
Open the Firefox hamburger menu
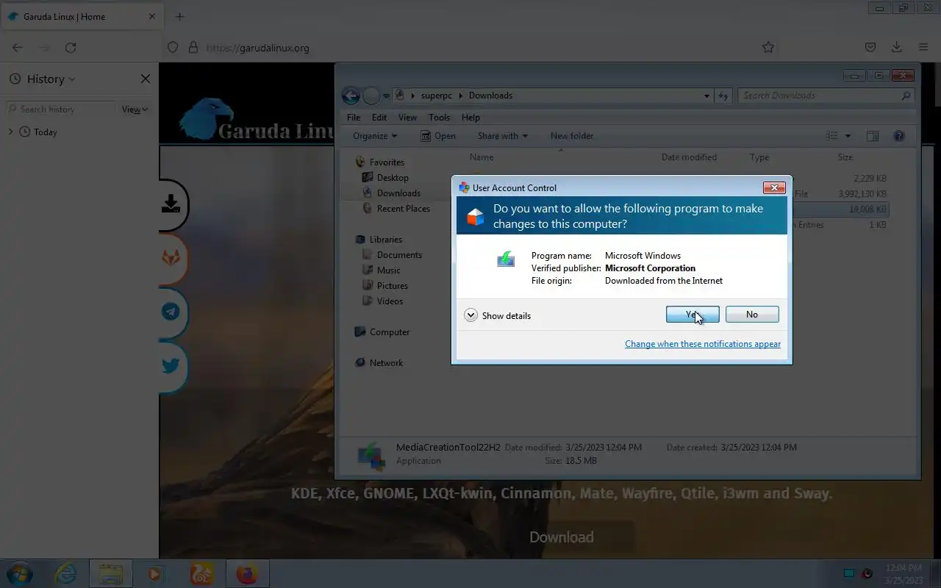pyautogui.click(x=923, y=47)
